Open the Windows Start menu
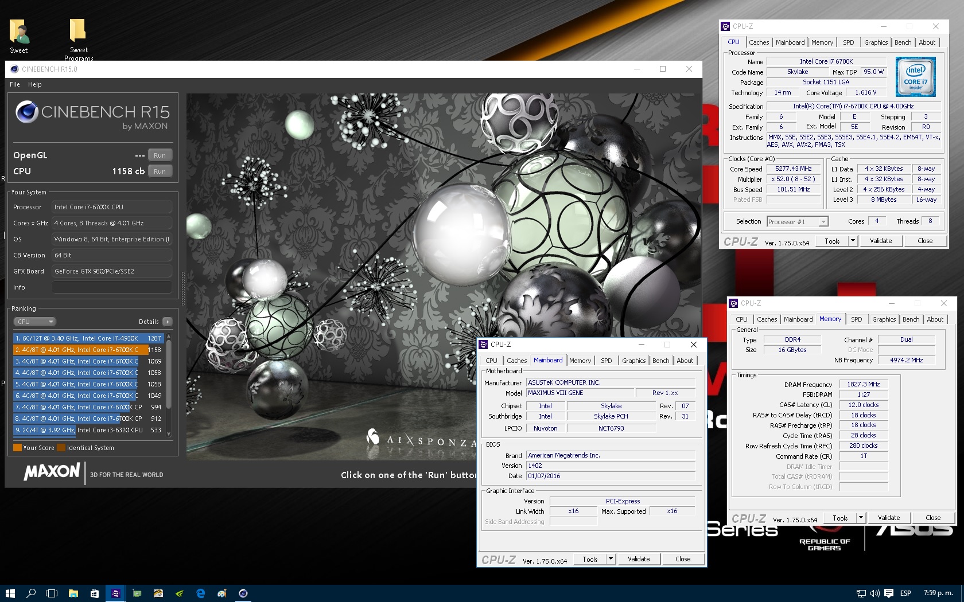This screenshot has height=602, width=964. (10, 593)
